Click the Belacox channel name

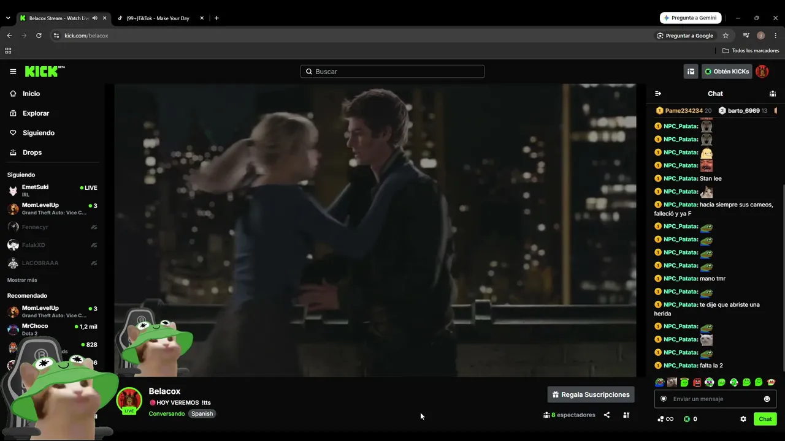point(164,391)
